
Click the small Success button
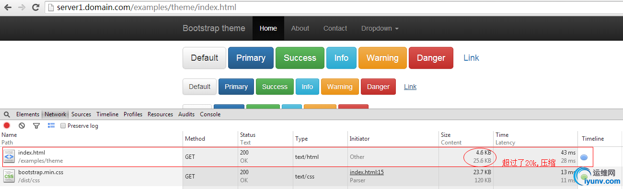click(x=275, y=87)
